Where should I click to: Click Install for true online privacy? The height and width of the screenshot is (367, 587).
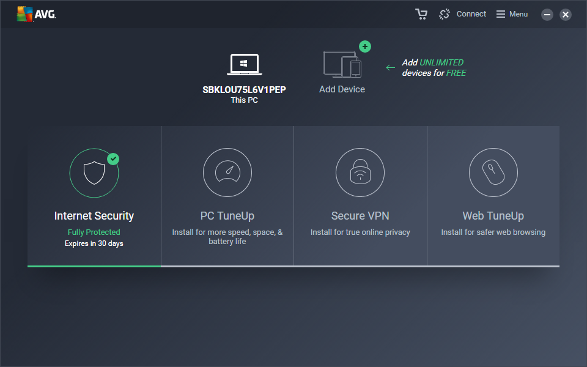[x=360, y=232]
